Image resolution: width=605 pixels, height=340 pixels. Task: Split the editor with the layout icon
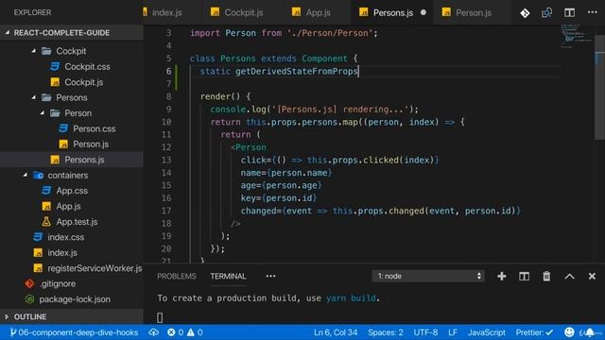[x=569, y=12]
